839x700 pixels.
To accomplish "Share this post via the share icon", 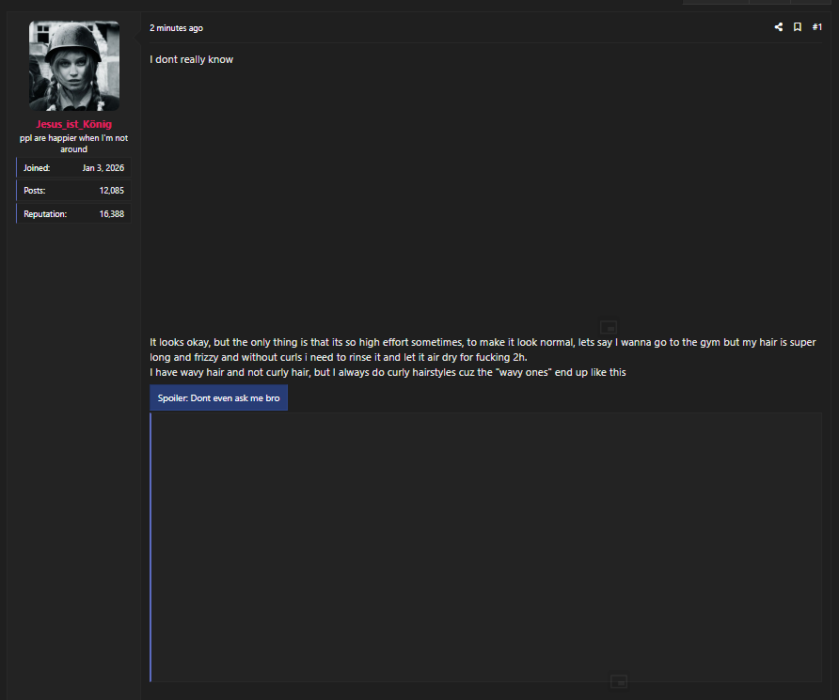I will pyautogui.click(x=779, y=26).
